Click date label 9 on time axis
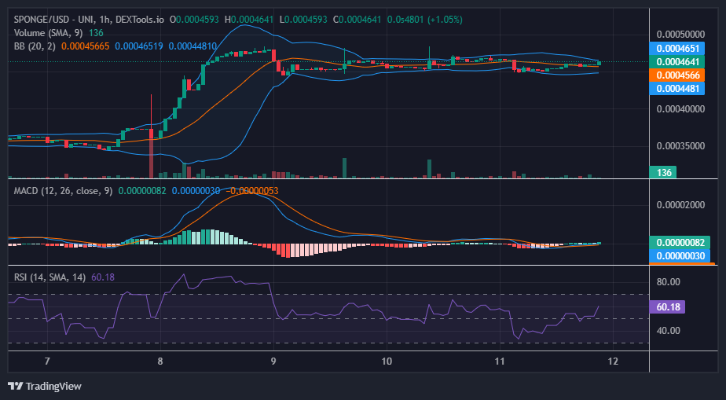 [273, 361]
